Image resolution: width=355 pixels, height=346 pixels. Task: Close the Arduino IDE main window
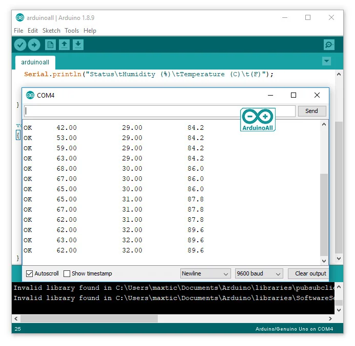click(x=331, y=17)
